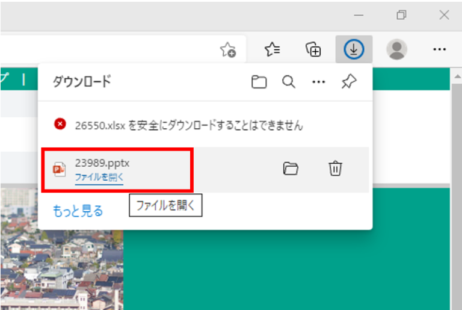
Task: Open the user profile avatar
Action: coord(396,49)
